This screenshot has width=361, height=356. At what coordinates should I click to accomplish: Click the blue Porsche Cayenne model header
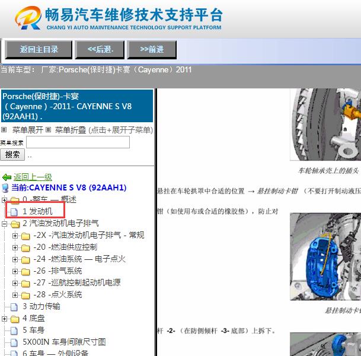(x=77, y=106)
